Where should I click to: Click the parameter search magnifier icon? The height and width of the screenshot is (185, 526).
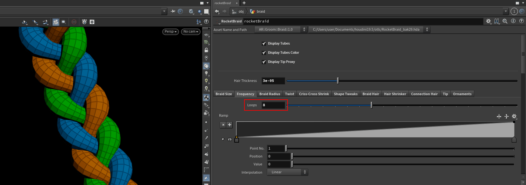point(505,21)
